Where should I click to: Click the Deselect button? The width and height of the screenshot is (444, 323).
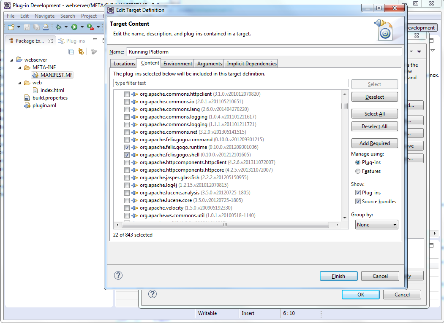pyautogui.click(x=374, y=97)
